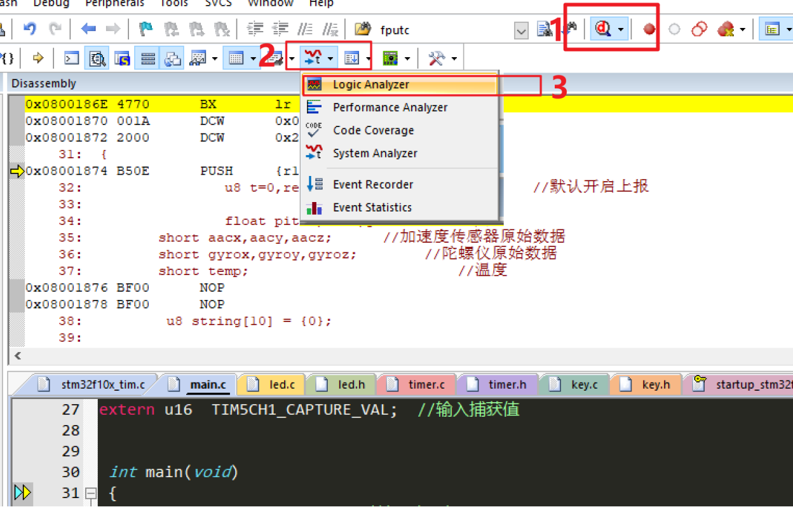Toggle the Registers window
Viewport: 793px width, 507px height.
[x=148, y=58]
